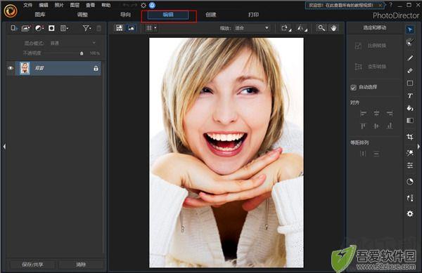The height and width of the screenshot is (273, 422).
Task: Open the adjustment sliders tool
Action: click(x=410, y=166)
